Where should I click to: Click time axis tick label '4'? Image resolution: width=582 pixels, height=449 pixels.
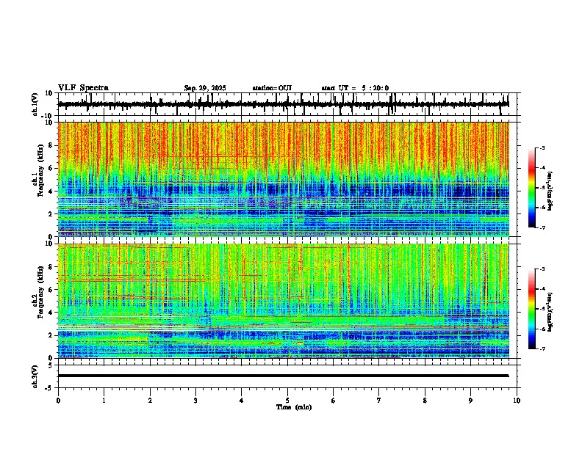(242, 401)
